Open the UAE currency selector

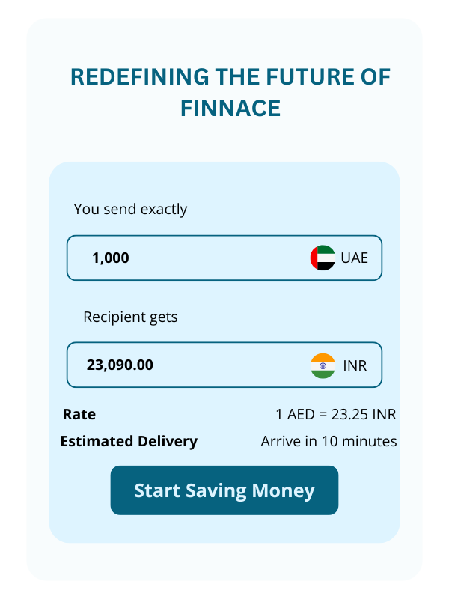(339, 258)
